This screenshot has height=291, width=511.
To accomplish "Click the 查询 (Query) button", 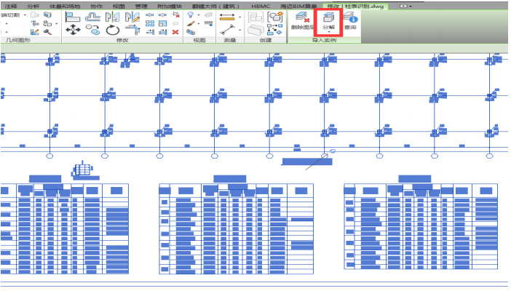I will tap(350, 21).
